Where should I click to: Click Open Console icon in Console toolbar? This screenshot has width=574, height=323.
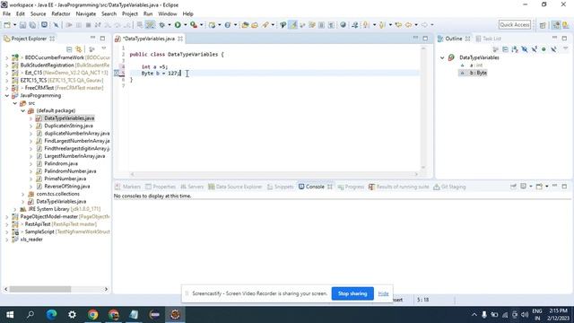tap(539, 187)
